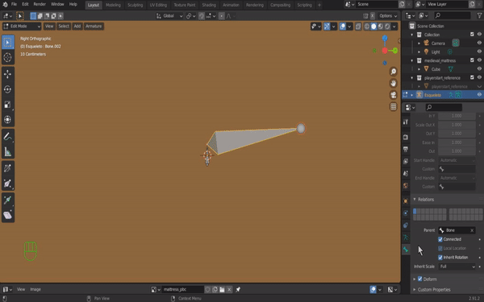This screenshot has width=484, height=302.
Task: Activate the Rotate tool
Action: (x=8, y=89)
